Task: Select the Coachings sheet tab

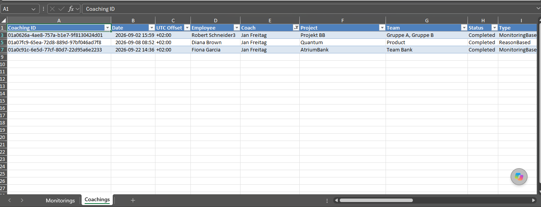Action: coord(97,200)
